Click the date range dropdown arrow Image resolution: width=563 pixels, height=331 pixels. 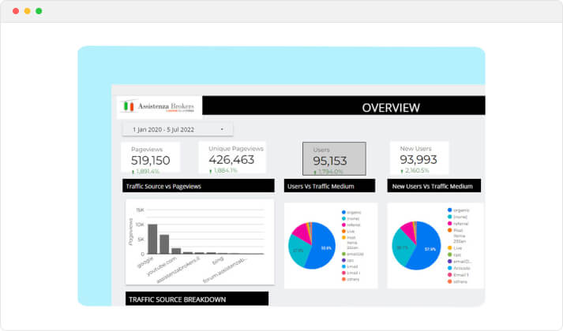tap(221, 128)
